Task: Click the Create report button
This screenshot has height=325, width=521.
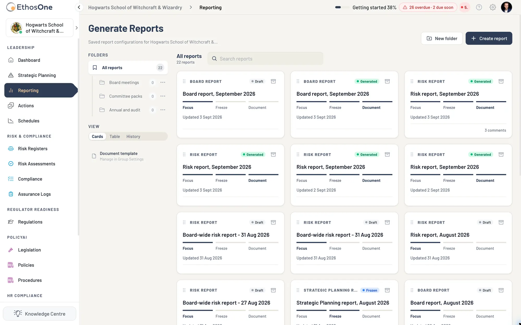Action: tap(489, 38)
